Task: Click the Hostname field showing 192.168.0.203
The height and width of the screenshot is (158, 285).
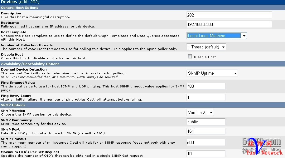Action: pos(229,24)
